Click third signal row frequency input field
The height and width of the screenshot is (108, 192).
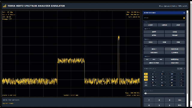(x=173, y=79)
